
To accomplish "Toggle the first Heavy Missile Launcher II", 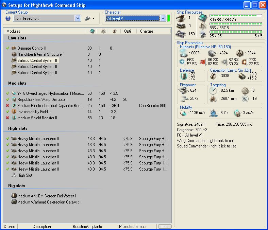I will pos(7,139).
